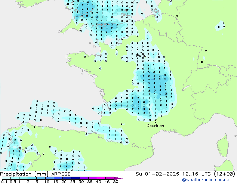This screenshot has width=237, height=183.
Task: Click the Paris city label
Action: click(x=141, y=56)
